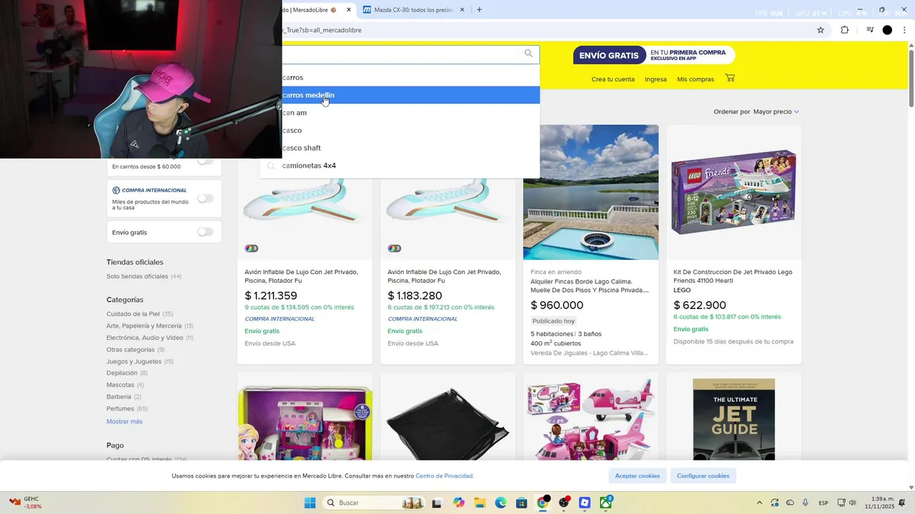The image size is (915, 514).
Task: Open Task View in the taskbar
Action: tap(437, 503)
